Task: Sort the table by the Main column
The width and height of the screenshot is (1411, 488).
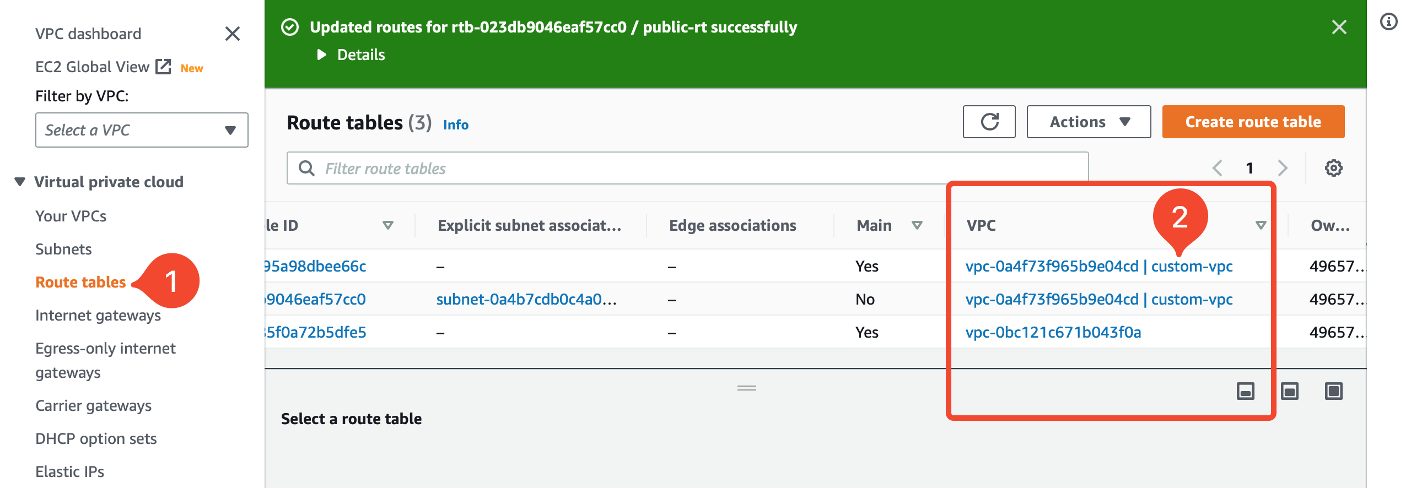Action: click(917, 225)
